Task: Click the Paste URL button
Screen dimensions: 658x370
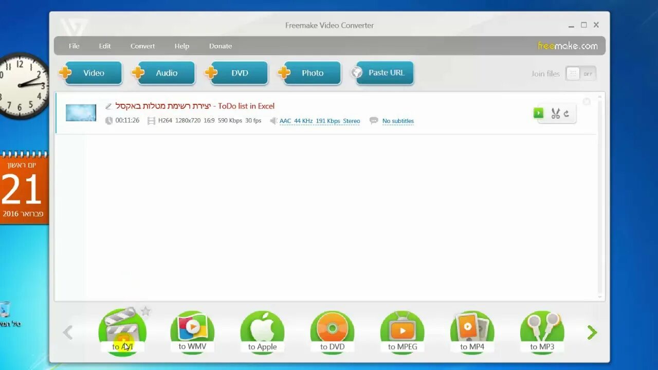Action: pos(382,73)
